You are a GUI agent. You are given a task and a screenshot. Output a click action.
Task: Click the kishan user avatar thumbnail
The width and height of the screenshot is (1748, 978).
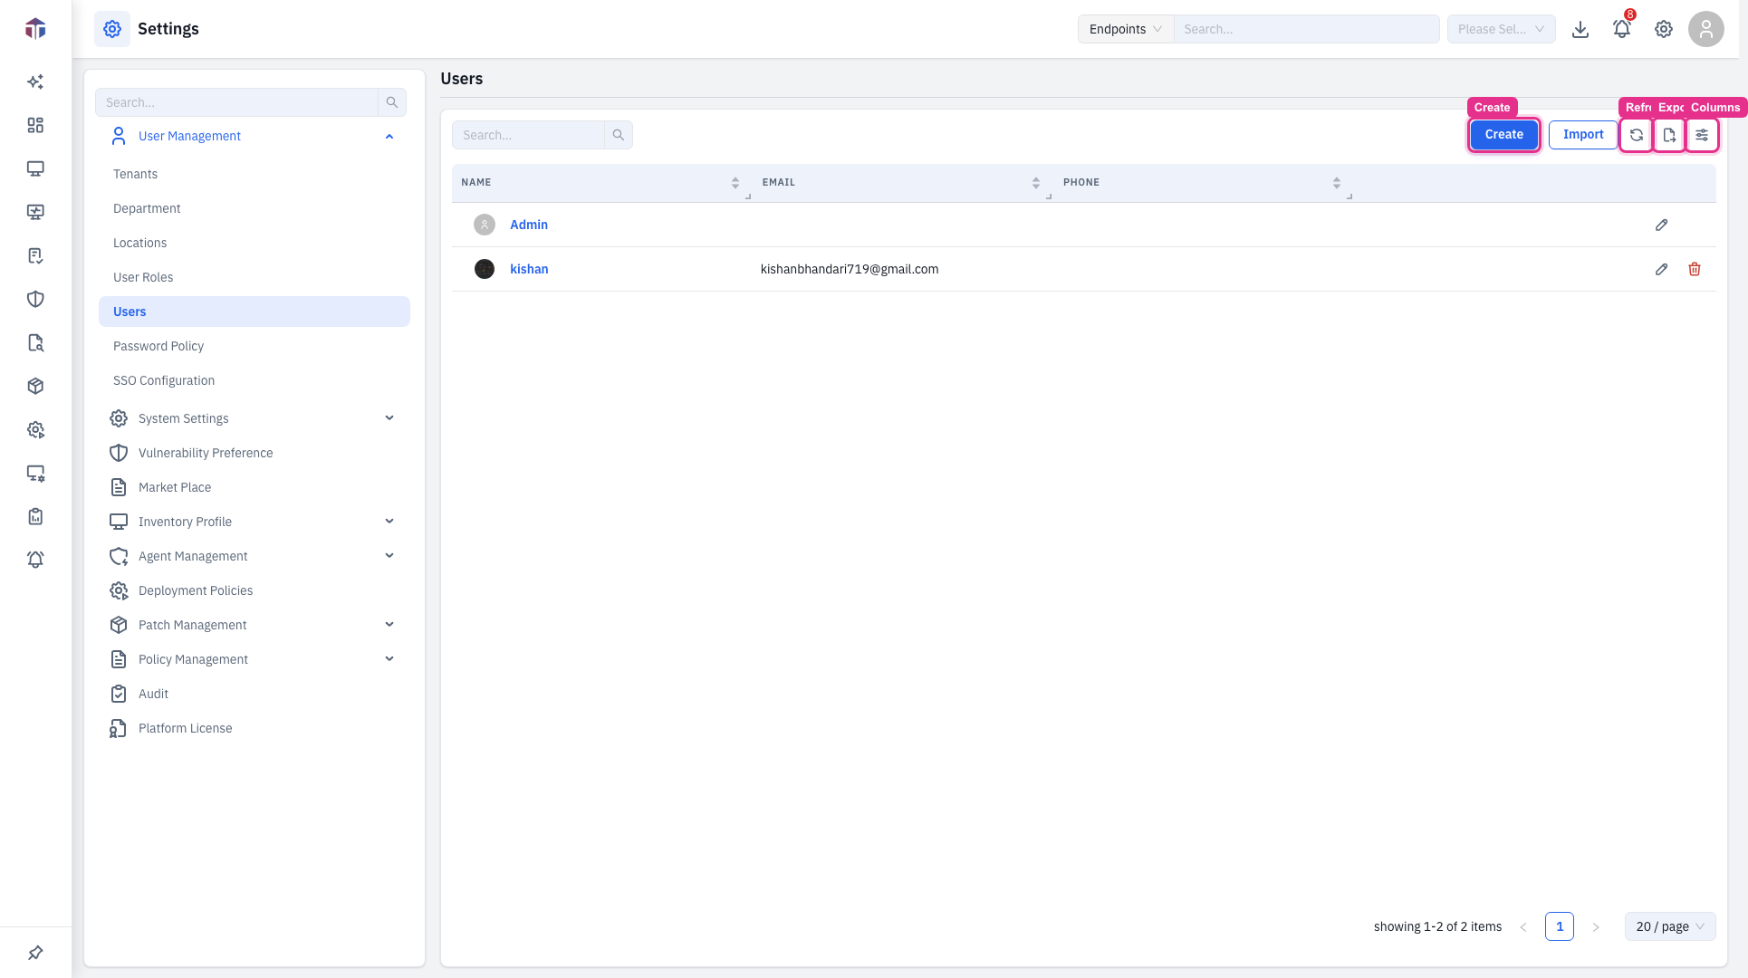tap(485, 269)
